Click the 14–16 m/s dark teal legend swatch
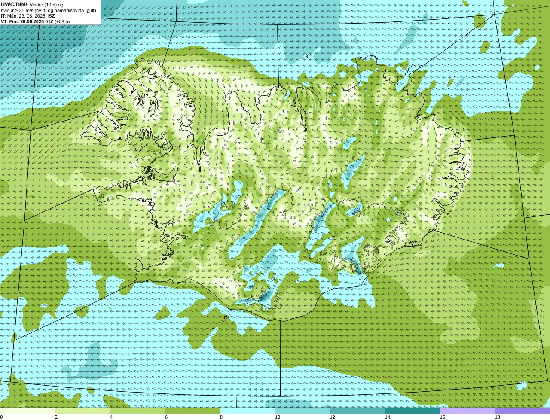The height and width of the screenshot is (420, 550). click(x=412, y=411)
